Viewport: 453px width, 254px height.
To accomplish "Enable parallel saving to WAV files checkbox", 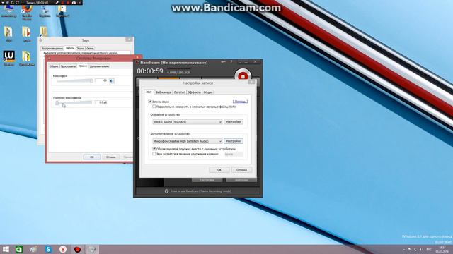I will tap(154, 107).
